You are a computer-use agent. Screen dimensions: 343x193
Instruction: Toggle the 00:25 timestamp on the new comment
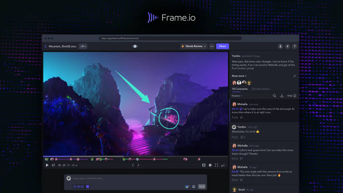[x=79, y=186]
